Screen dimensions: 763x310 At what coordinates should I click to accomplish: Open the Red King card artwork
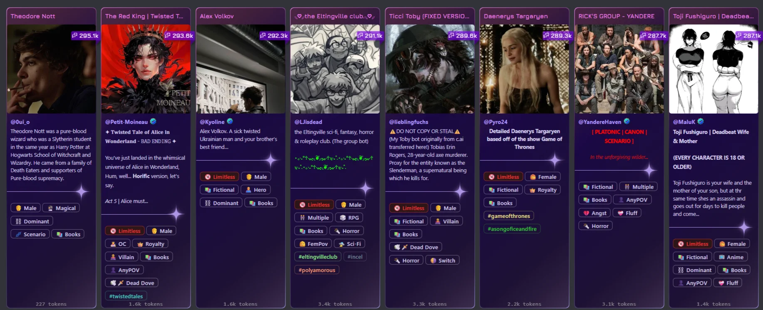tap(146, 69)
